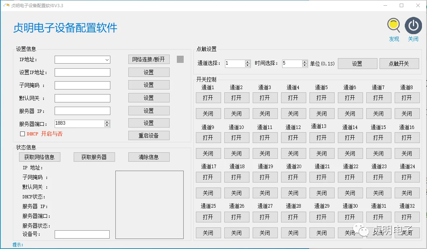Click the app icon in title bar
This screenshot has height=249, width=427.
click(6, 5)
